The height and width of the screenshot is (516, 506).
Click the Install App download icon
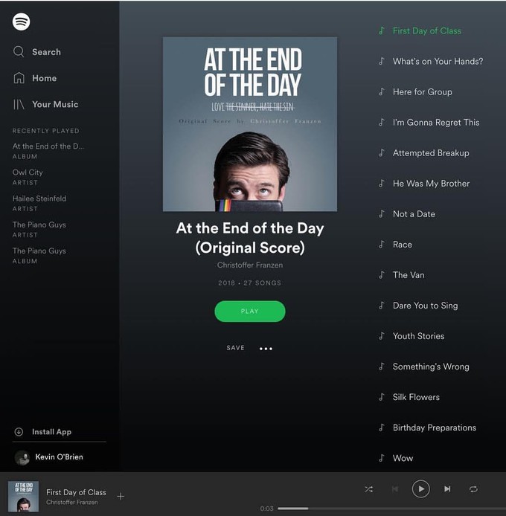[19, 432]
